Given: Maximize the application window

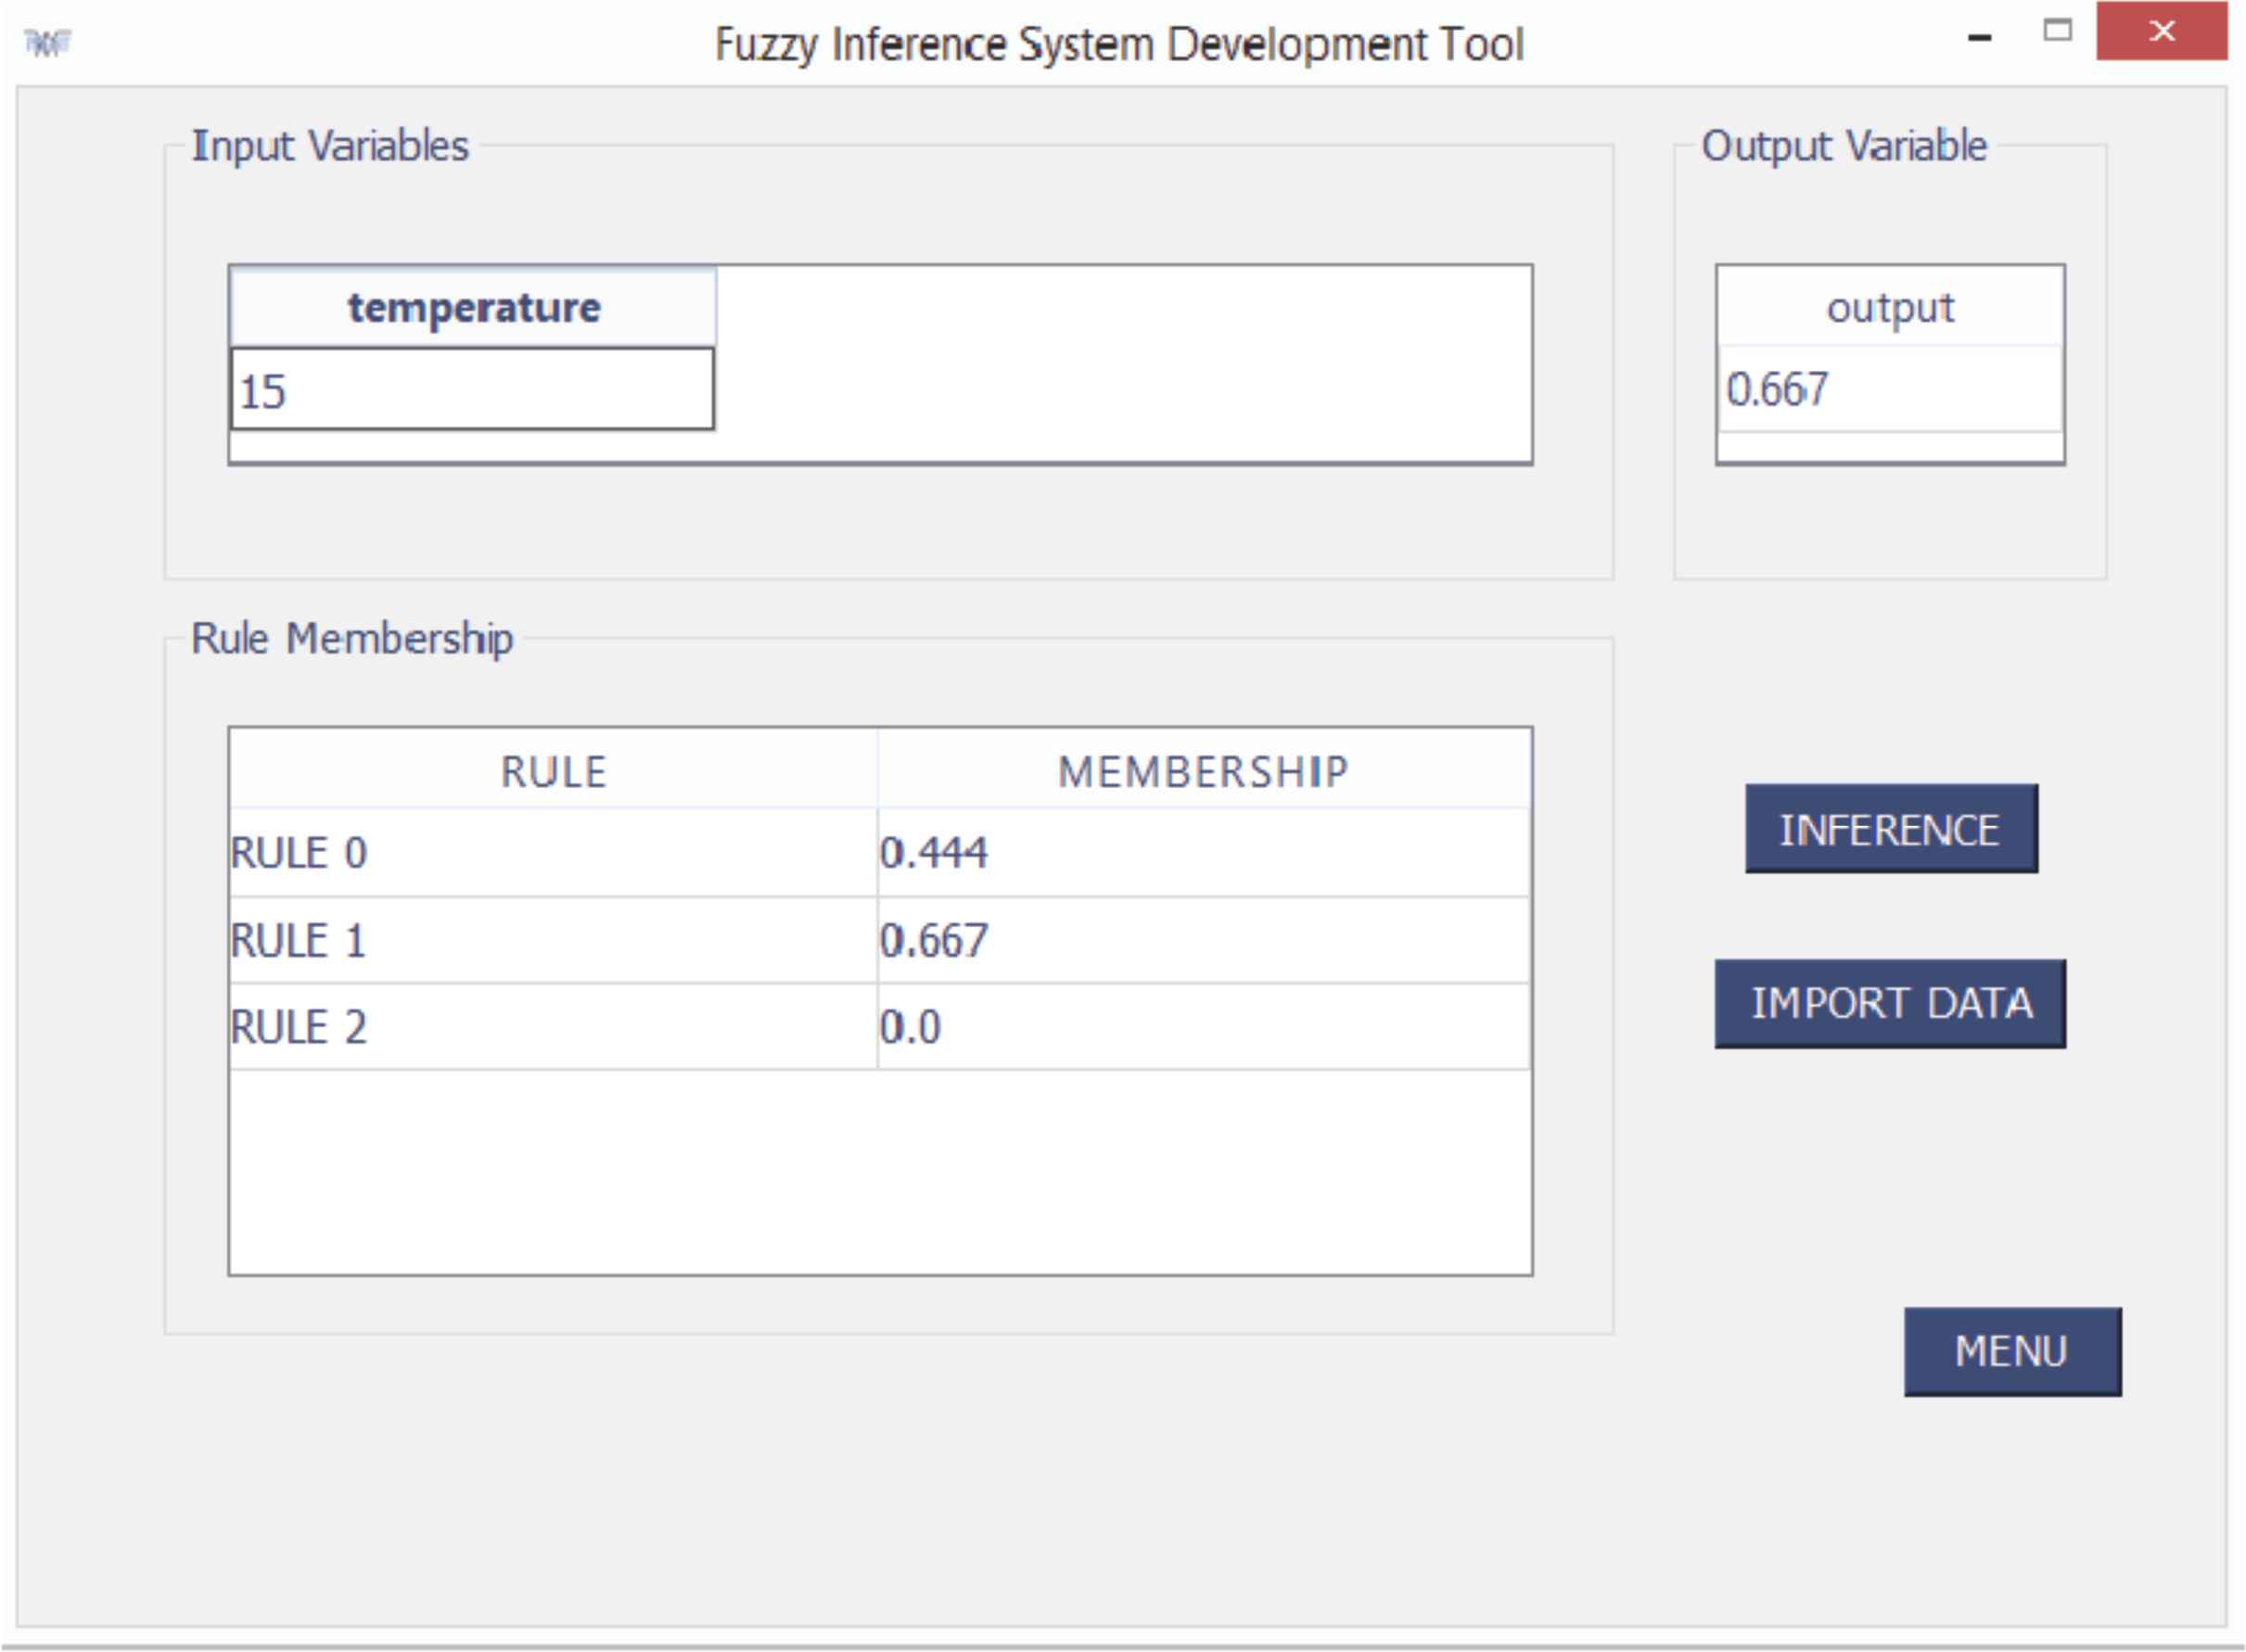Looking at the screenshot, I should 2057,31.
